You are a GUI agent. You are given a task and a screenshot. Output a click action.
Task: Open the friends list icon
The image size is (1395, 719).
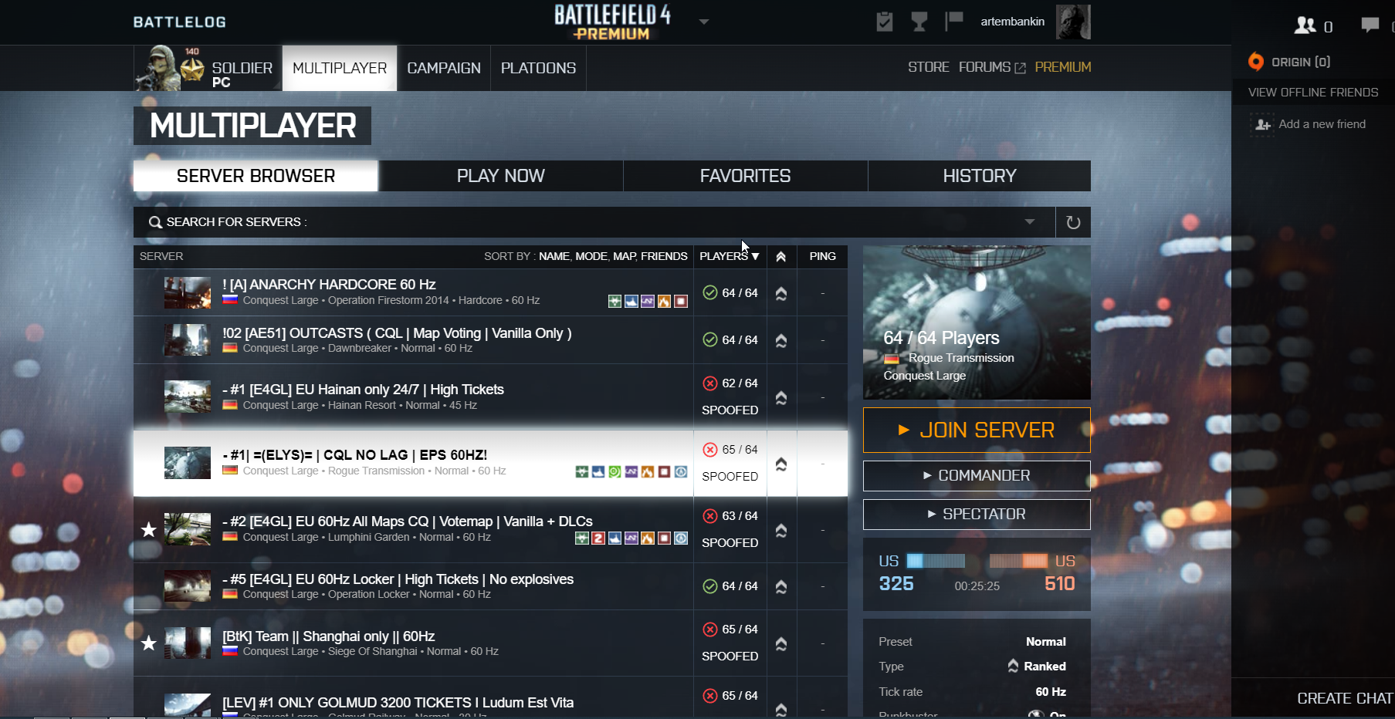pyautogui.click(x=1305, y=25)
